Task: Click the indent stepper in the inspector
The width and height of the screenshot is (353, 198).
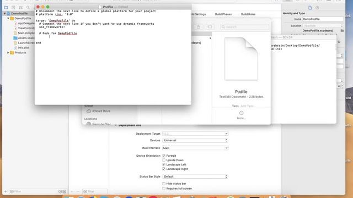Action: pyautogui.click(x=342, y=86)
